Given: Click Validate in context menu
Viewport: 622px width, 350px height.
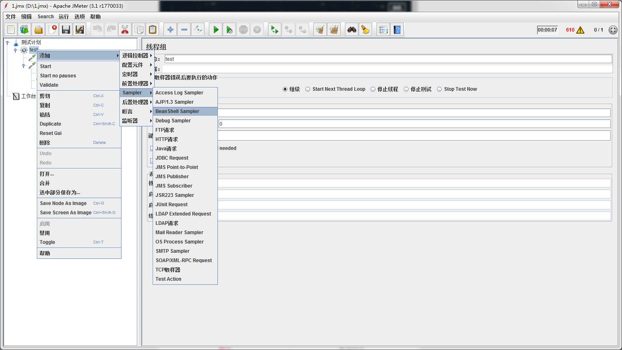Looking at the screenshot, I should [x=79, y=85].
